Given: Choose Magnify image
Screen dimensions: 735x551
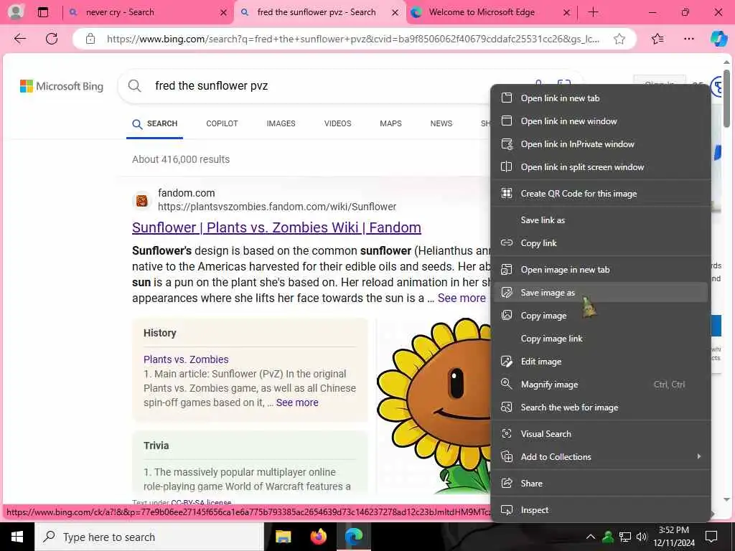Looking at the screenshot, I should click(x=600, y=385).
